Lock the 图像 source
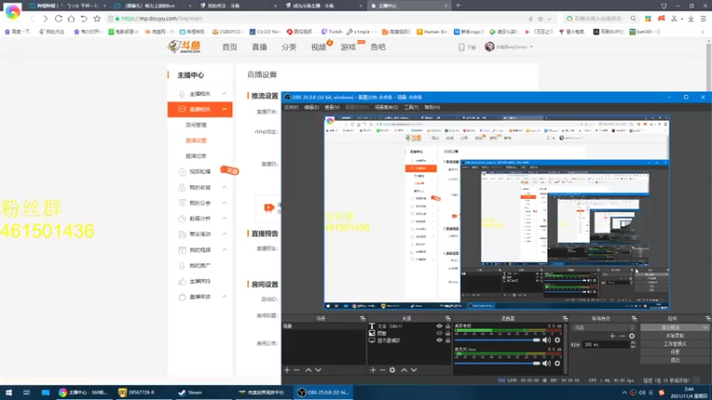The width and height of the screenshot is (712, 400). 448,333
